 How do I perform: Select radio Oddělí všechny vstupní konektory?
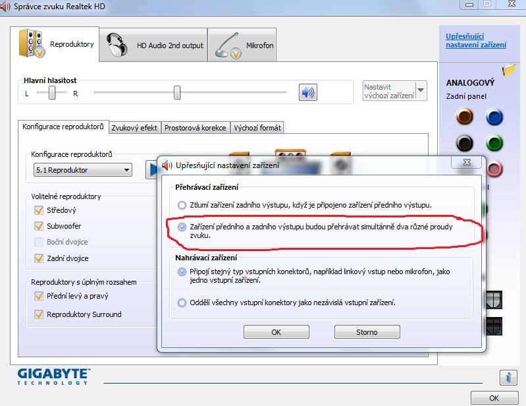click(182, 303)
